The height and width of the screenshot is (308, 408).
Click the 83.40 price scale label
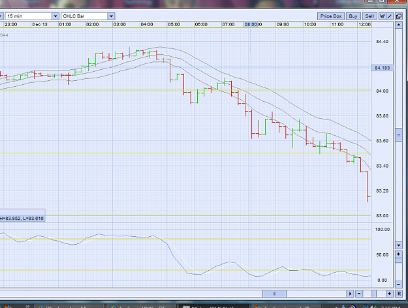coord(383,166)
